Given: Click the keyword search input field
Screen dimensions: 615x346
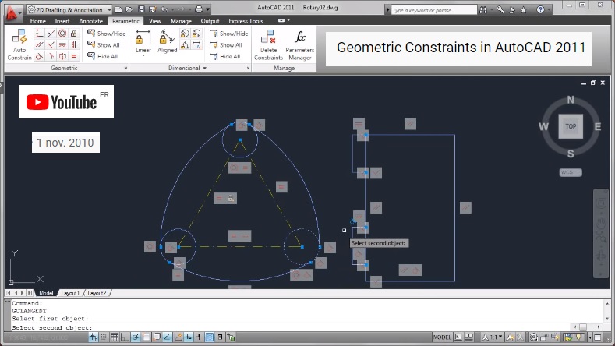Looking at the screenshot, I should [434, 10].
